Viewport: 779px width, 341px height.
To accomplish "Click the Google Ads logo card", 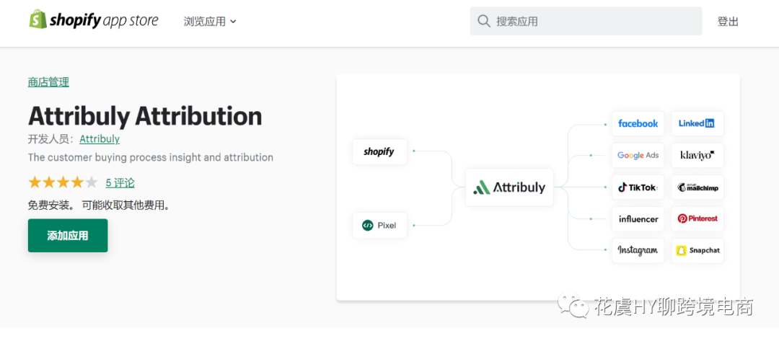I will coord(638,156).
